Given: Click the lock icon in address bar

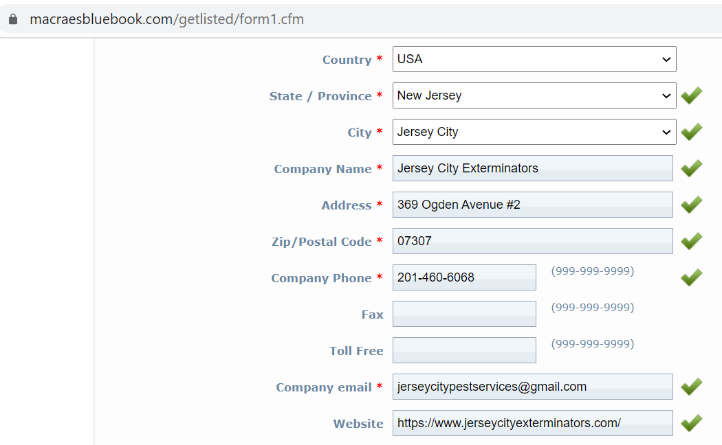Looking at the screenshot, I should pos(13,19).
